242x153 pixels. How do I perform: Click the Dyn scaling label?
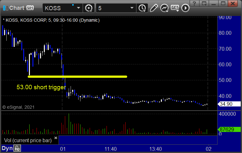(x=7, y=148)
